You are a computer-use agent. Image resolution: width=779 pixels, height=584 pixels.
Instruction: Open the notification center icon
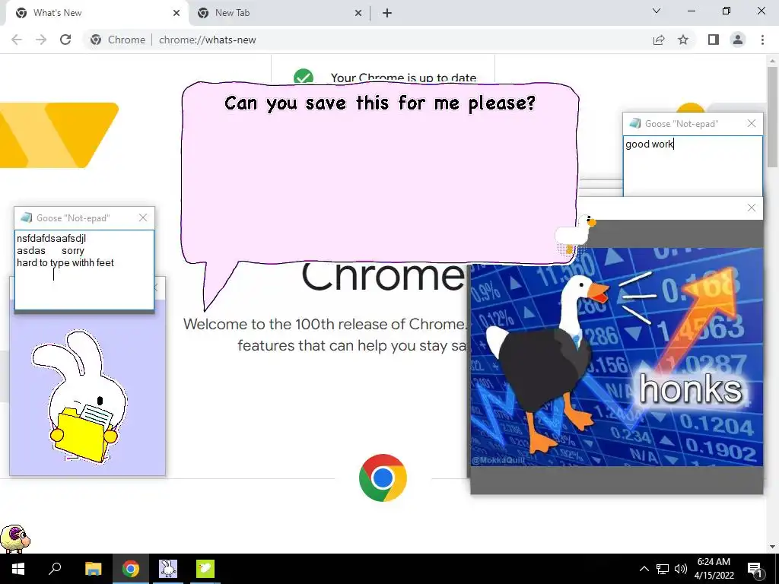pyautogui.click(x=755, y=569)
